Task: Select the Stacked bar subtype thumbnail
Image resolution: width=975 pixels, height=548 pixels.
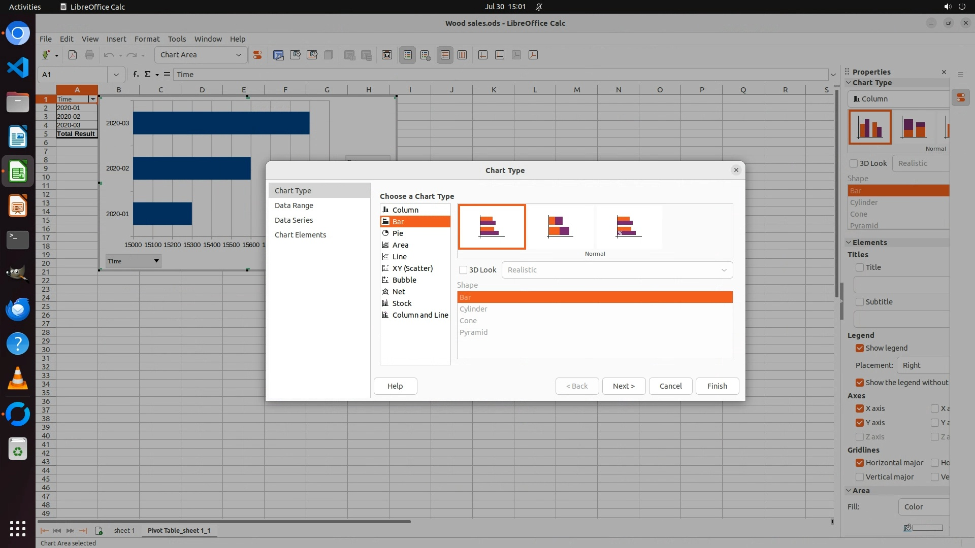Action: [560, 227]
